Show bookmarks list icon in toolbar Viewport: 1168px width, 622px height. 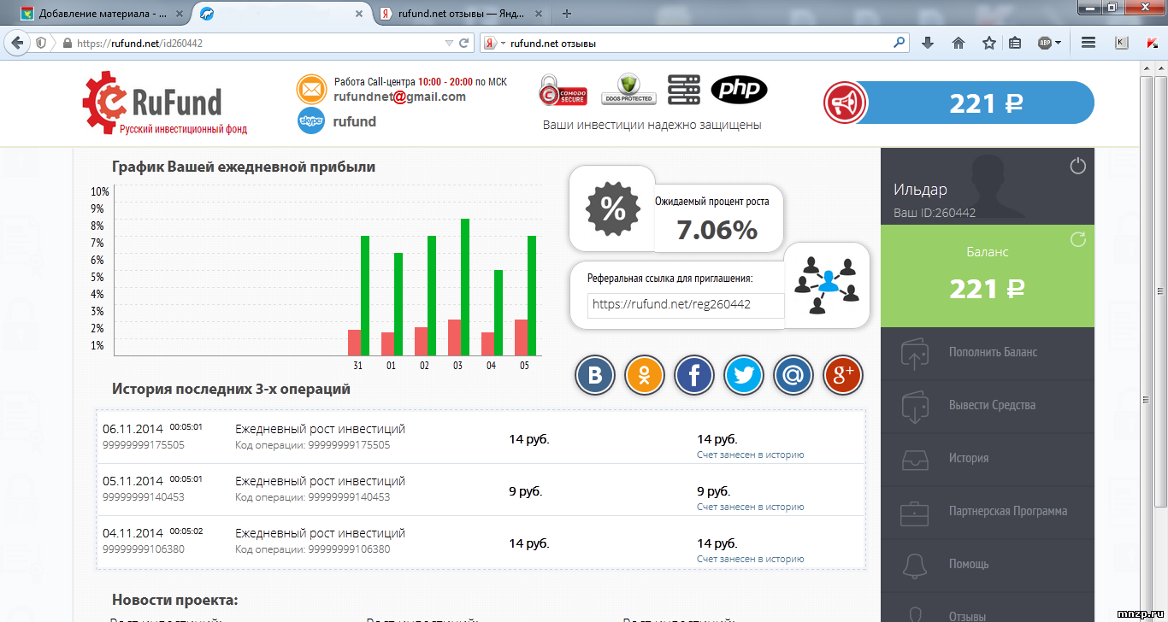pyautogui.click(x=1015, y=43)
